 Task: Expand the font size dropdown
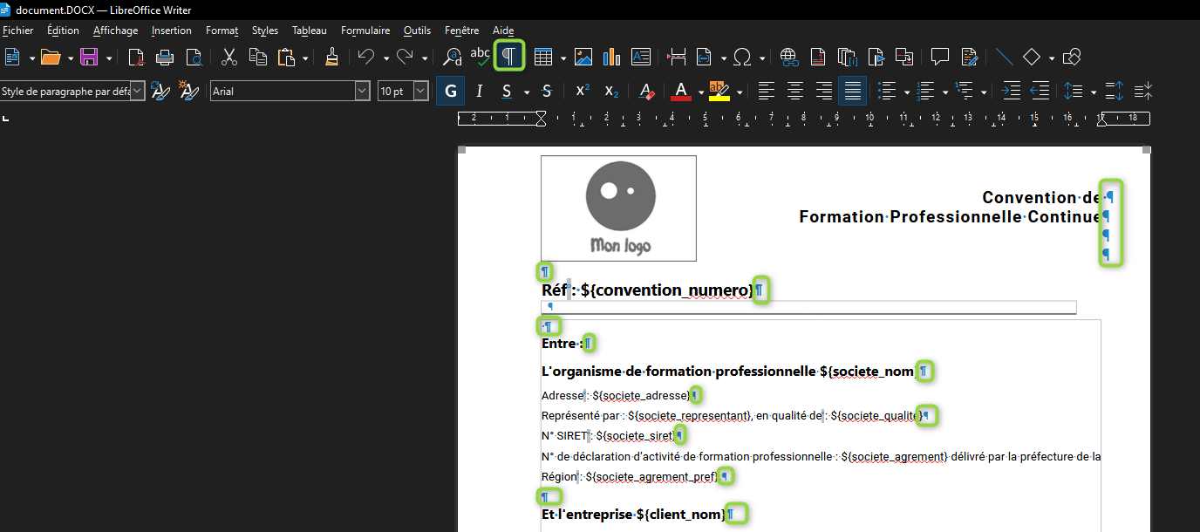pyautogui.click(x=421, y=91)
